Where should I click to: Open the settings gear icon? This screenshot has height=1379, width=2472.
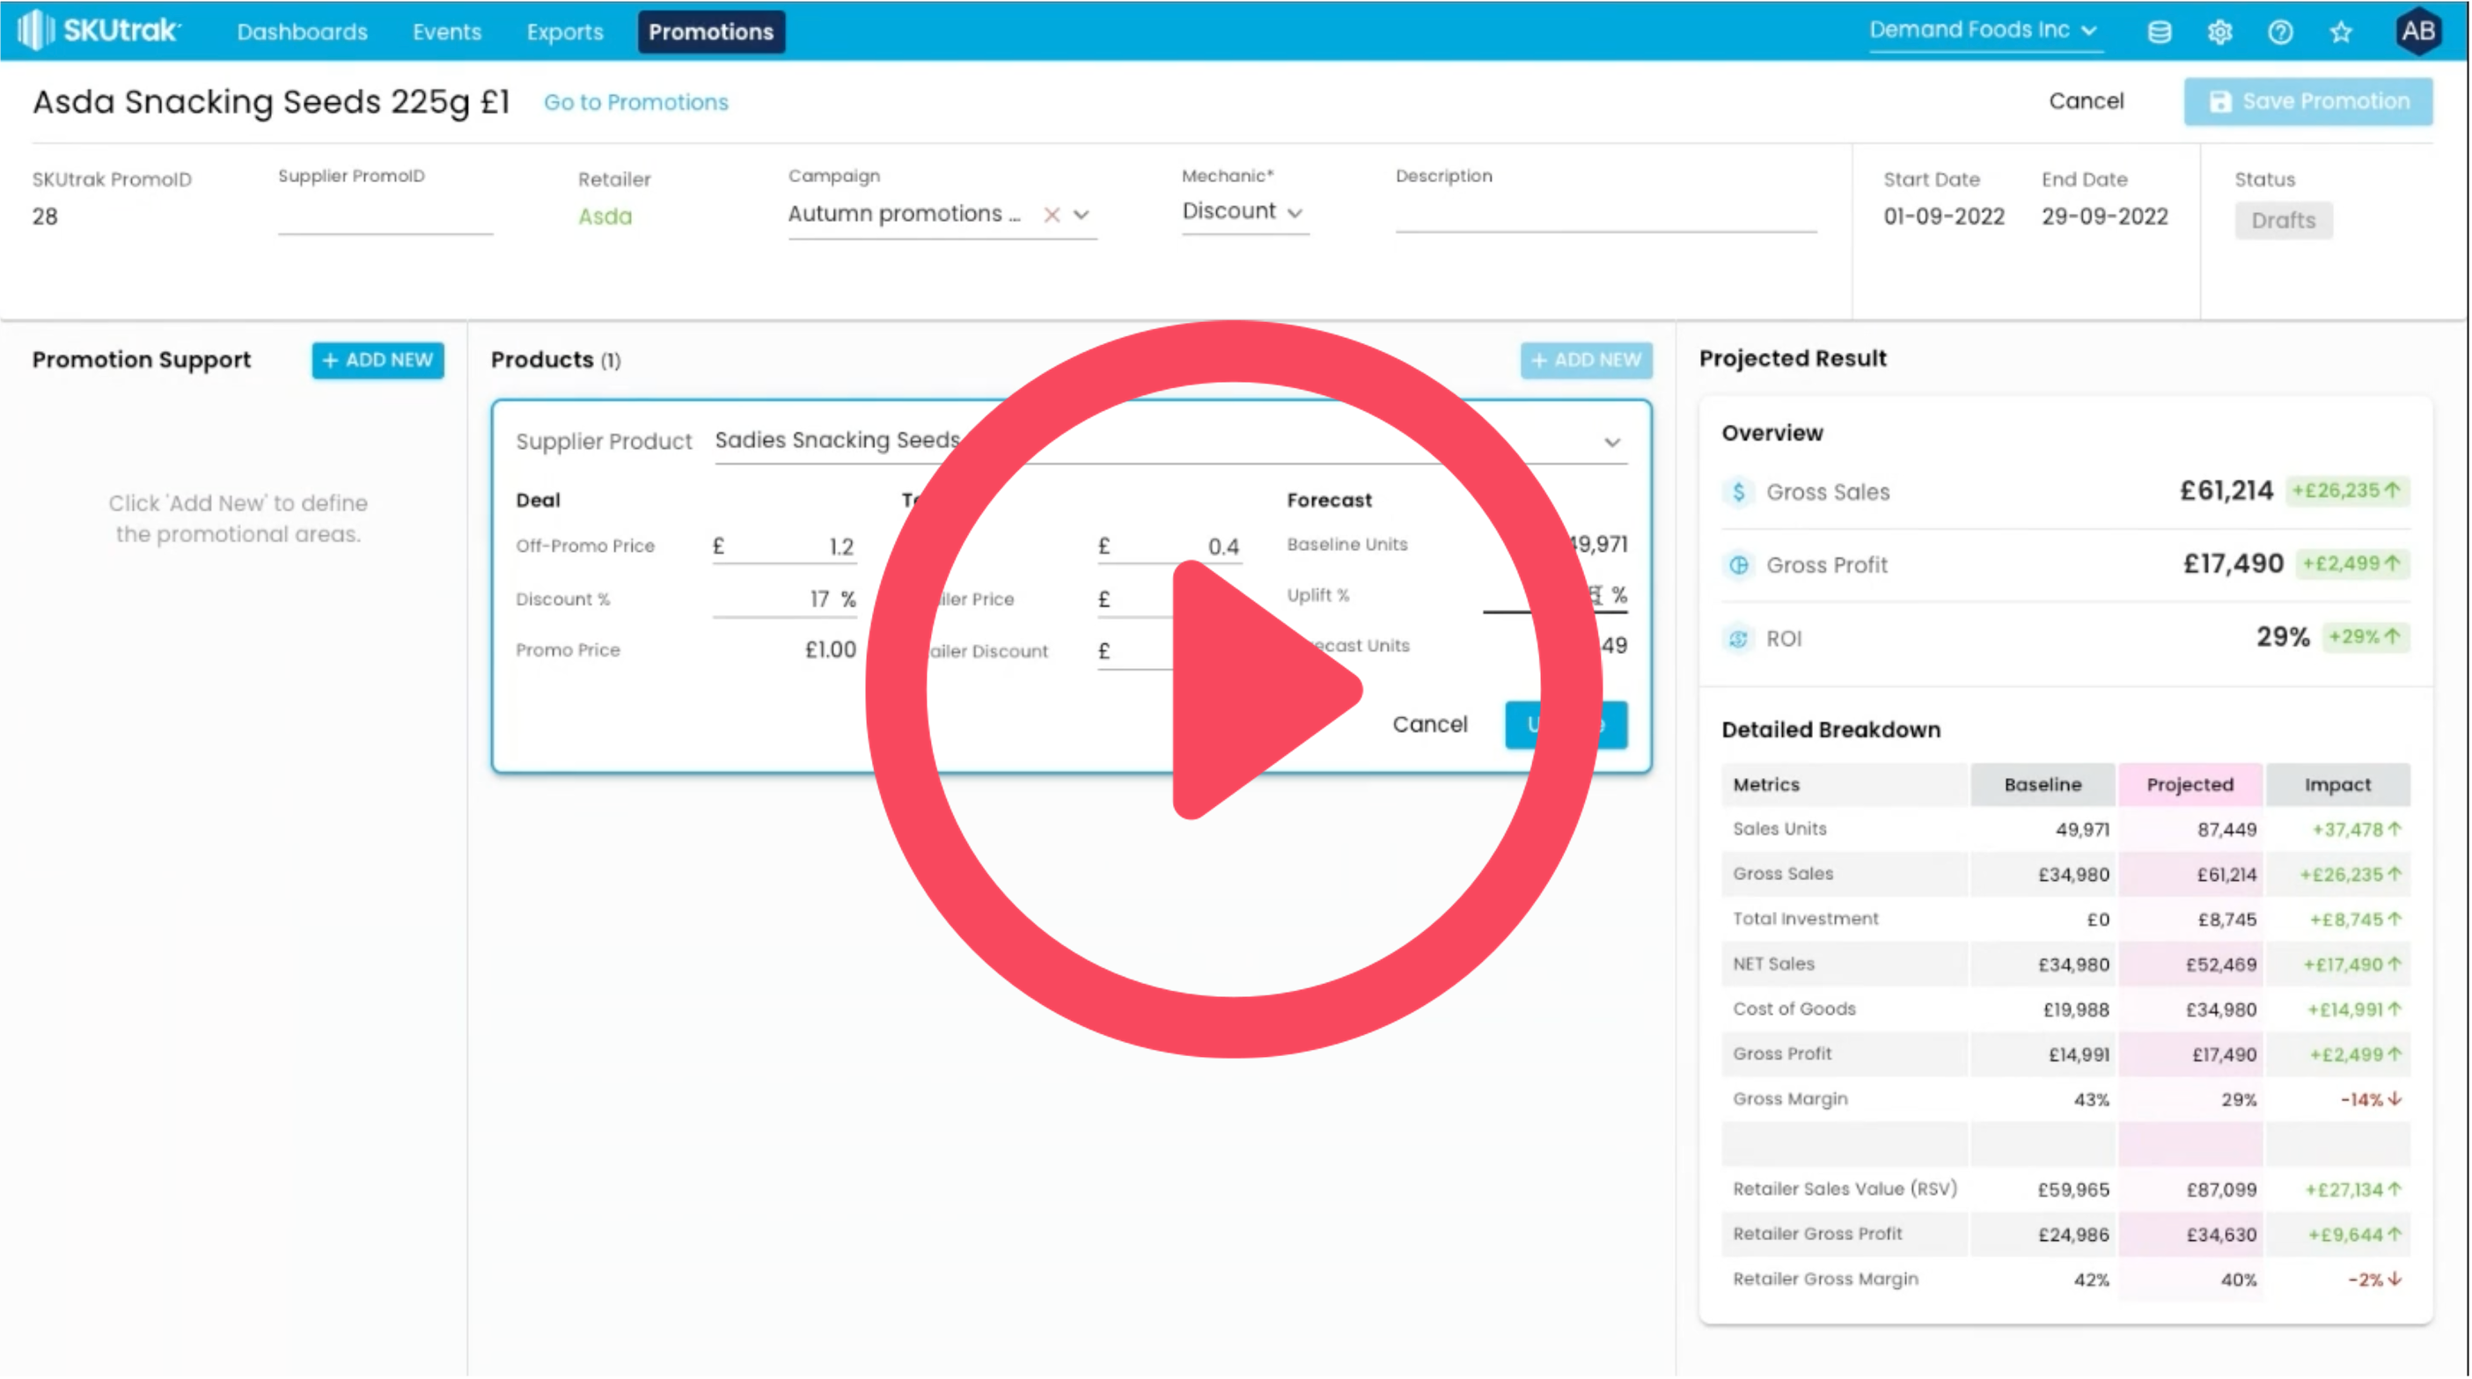coord(2219,33)
